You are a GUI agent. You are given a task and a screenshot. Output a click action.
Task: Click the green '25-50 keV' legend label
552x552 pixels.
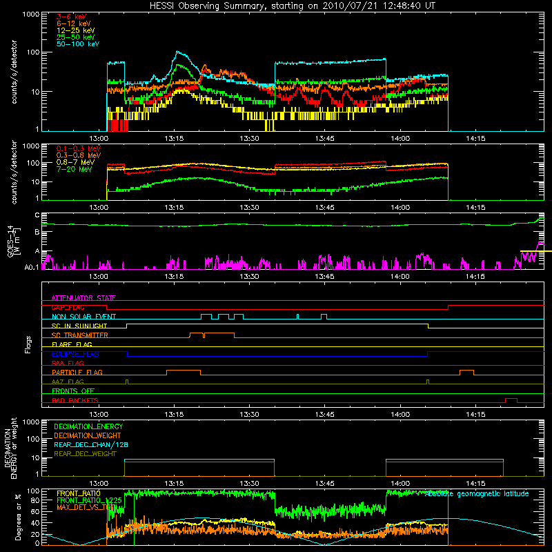pos(76,37)
